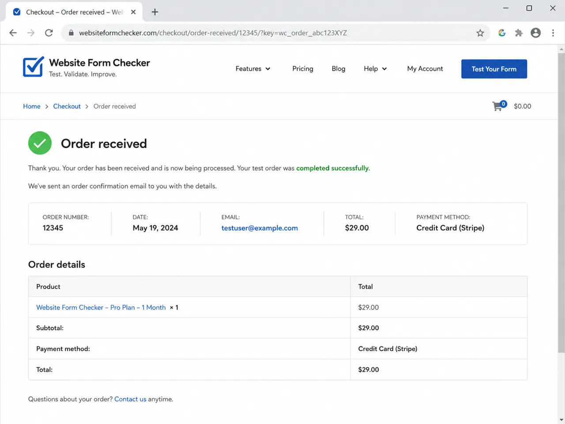Screen dimensions: 565x424
Task: Click the Website Form Checker logo checkbox
Action: pyautogui.click(x=34, y=67)
